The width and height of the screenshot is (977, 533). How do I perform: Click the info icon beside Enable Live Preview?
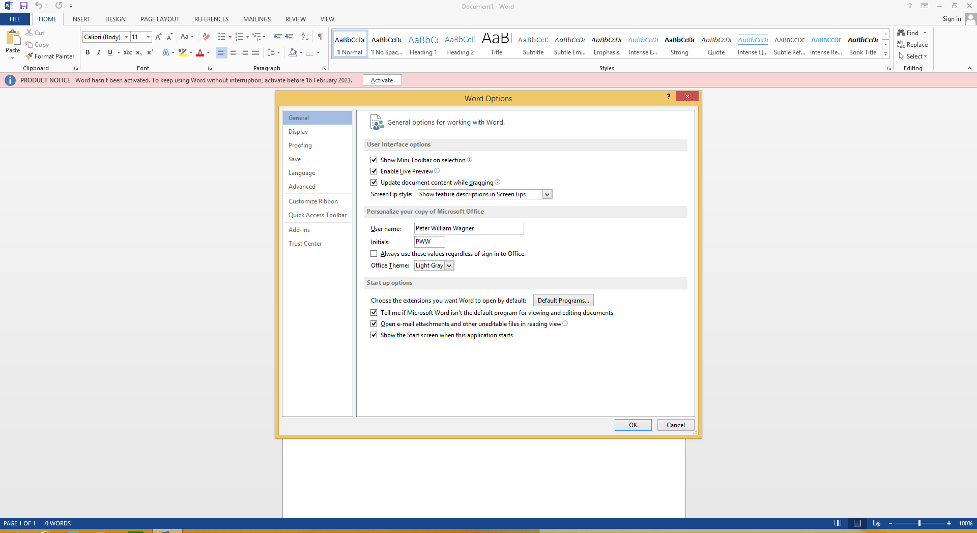point(437,171)
